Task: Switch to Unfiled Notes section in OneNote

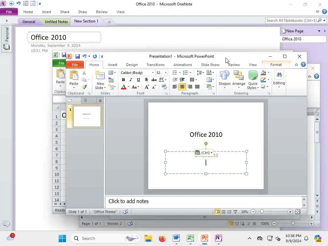Action: click(x=56, y=21)
